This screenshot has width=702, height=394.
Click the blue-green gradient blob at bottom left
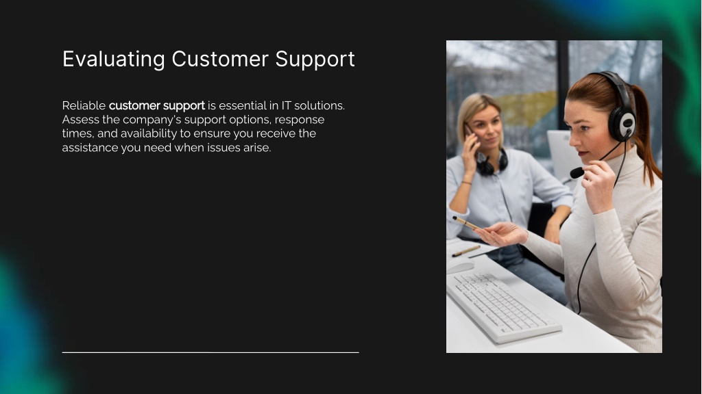[x=27, y=326]
